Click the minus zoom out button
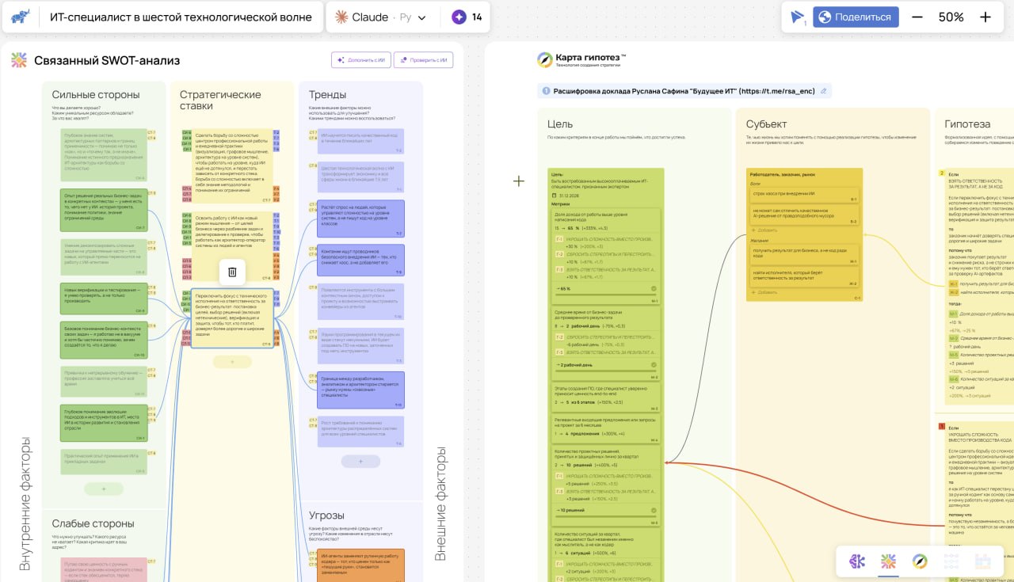Viewport: 1014px width, 582px height. point(917,17)
